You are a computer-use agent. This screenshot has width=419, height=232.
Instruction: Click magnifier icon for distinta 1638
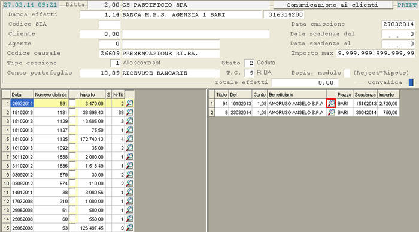[130, 157]
